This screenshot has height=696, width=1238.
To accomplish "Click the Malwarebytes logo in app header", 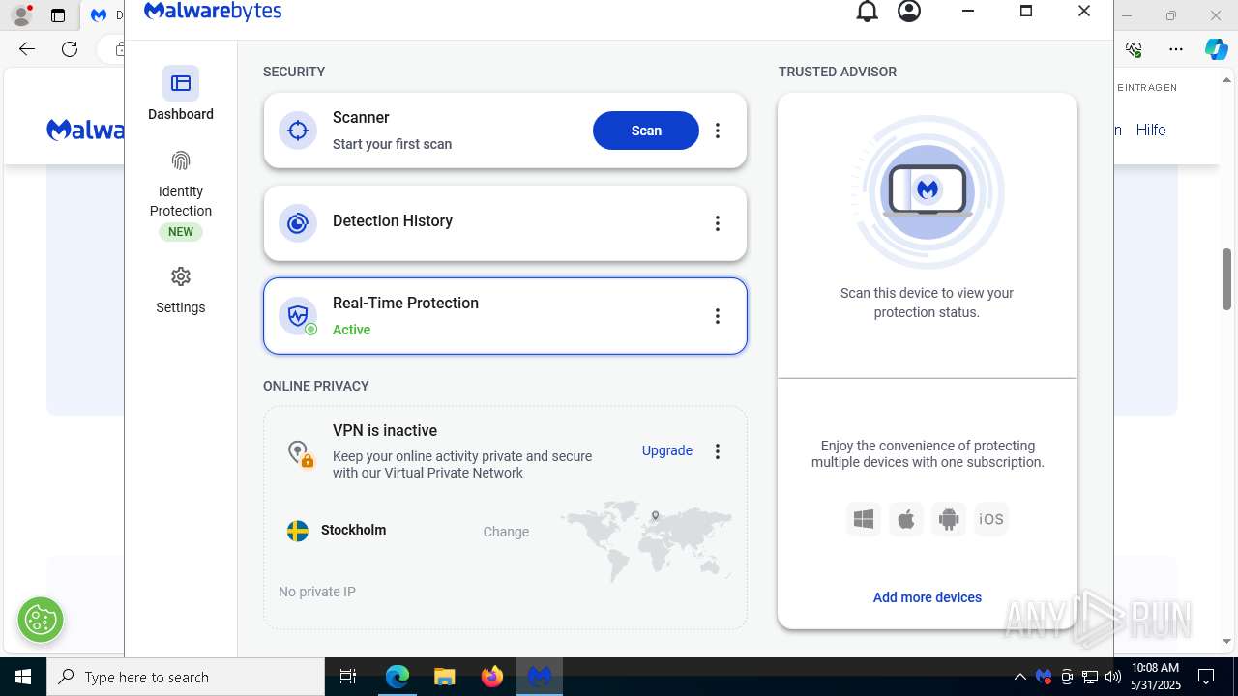I will pyautogui.click(x=213, y=12).
